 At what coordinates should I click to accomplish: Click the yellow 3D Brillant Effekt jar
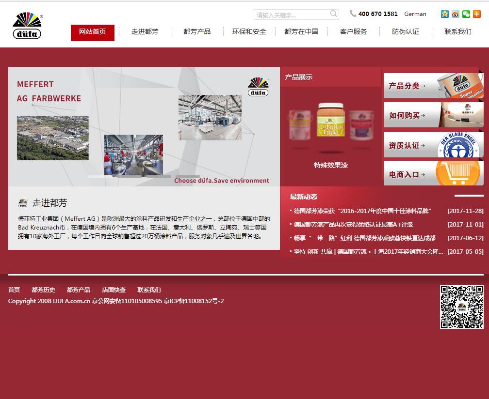point(330,120)
